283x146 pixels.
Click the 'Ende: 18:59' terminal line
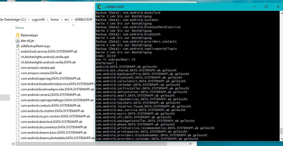point(105,56)
